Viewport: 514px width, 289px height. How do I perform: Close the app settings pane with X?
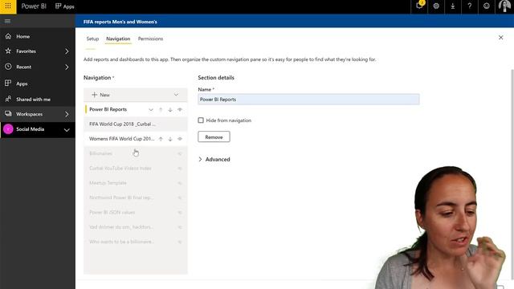(501, 38)
